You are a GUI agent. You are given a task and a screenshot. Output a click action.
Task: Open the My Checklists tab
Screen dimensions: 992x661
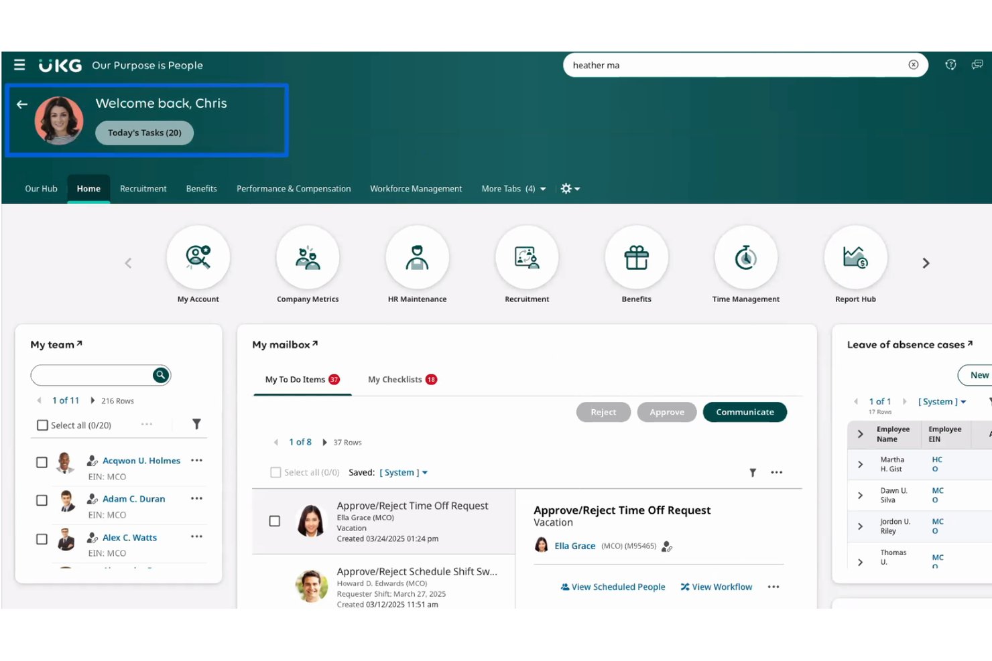pyautogui.click(x=402, y=380)
